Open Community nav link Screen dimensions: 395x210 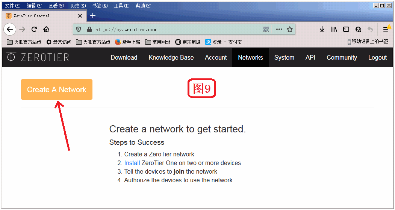(x=342, y=57)
